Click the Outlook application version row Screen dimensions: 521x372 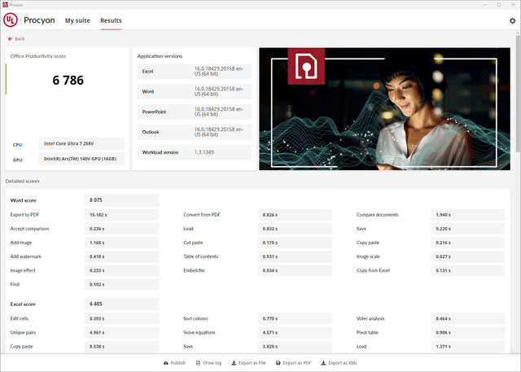coord(195,132)
